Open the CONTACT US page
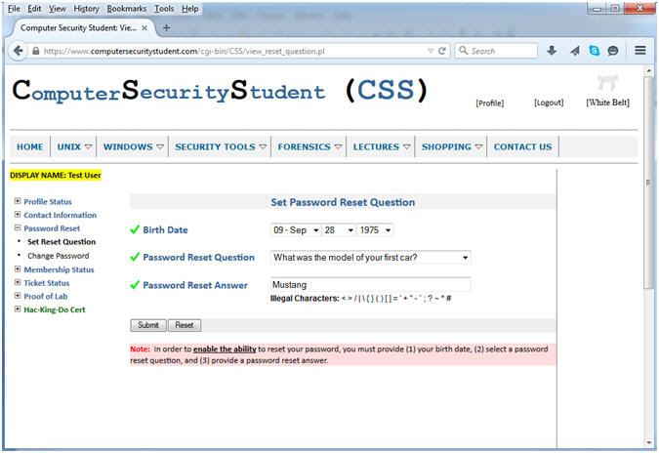This screenshot has width=659, height=453. point(522,146)
